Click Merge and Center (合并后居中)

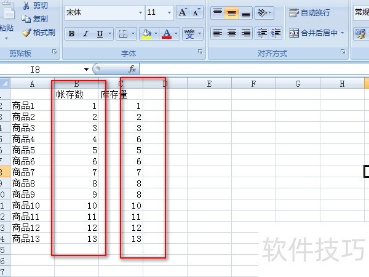pos(313,33)
